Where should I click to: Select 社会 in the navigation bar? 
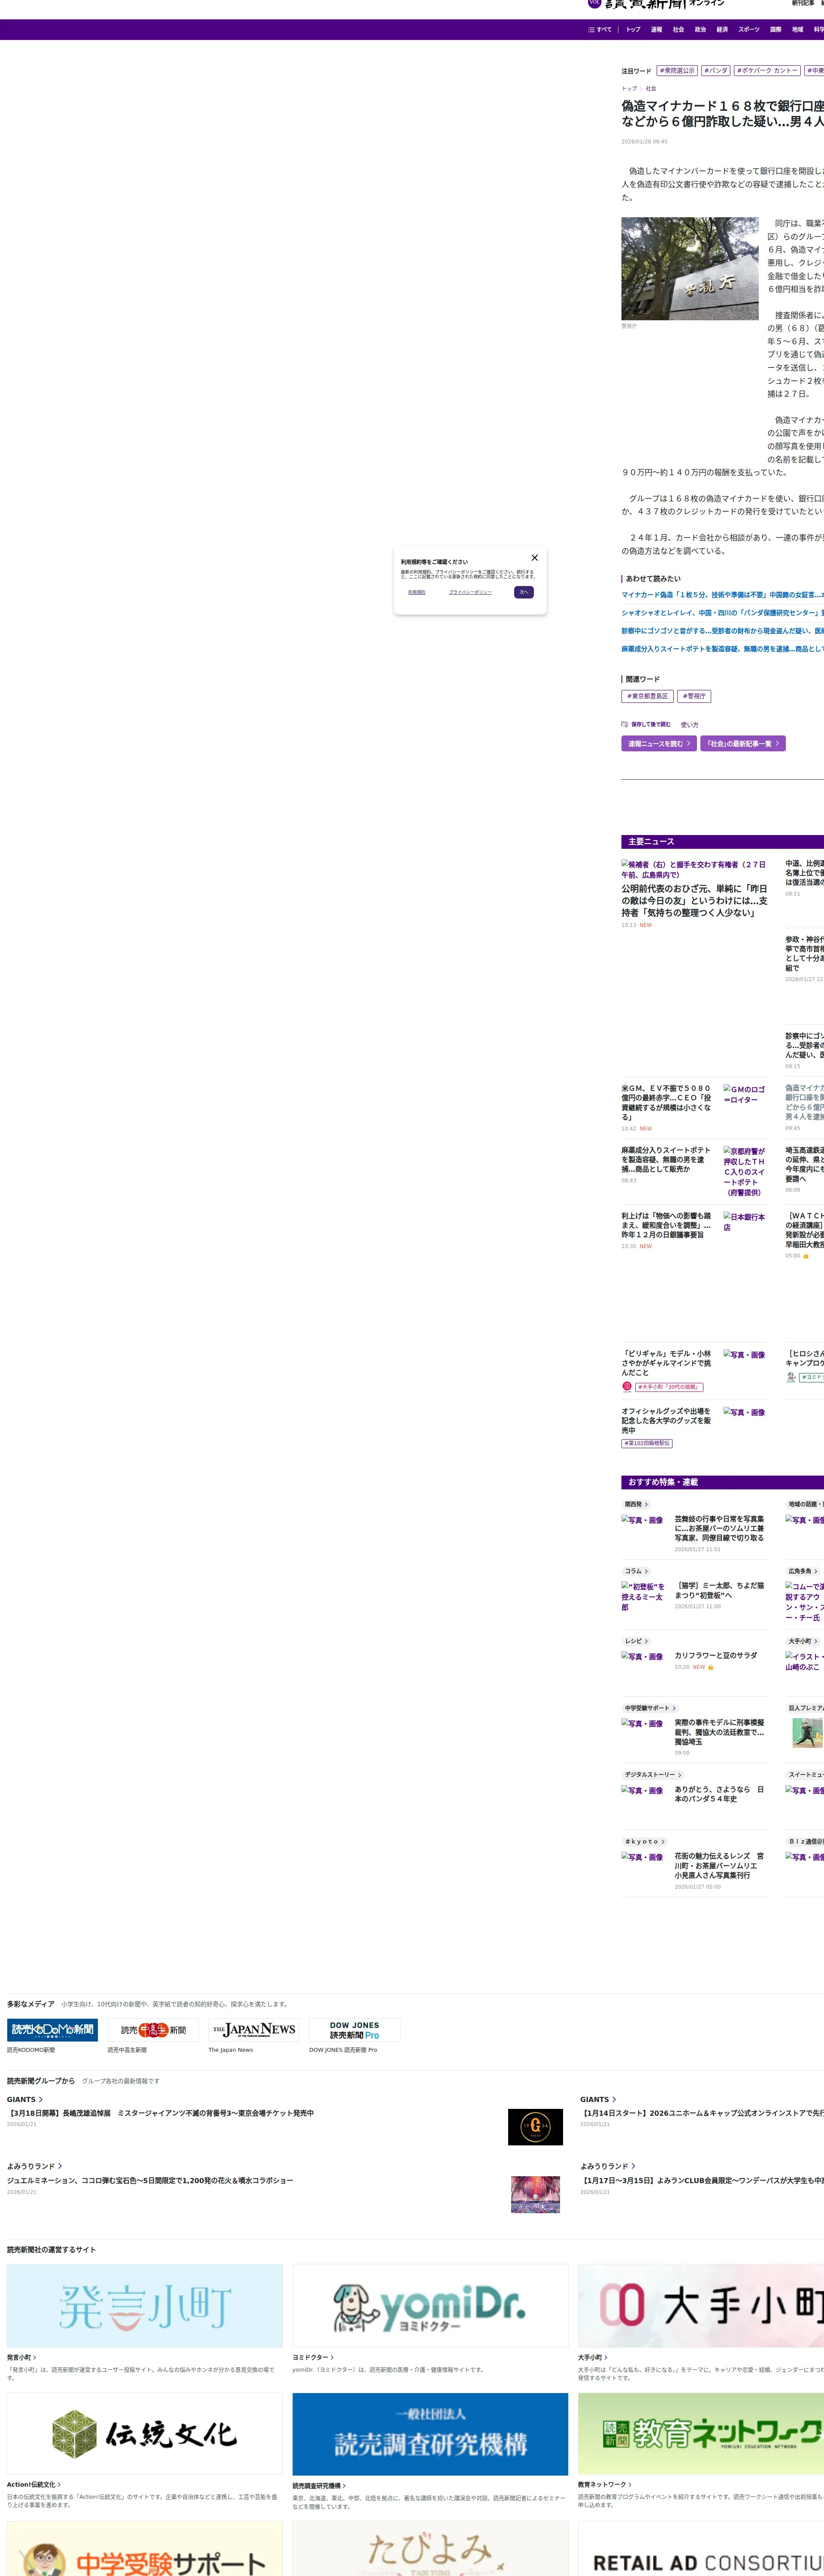[x=678, y=30]
